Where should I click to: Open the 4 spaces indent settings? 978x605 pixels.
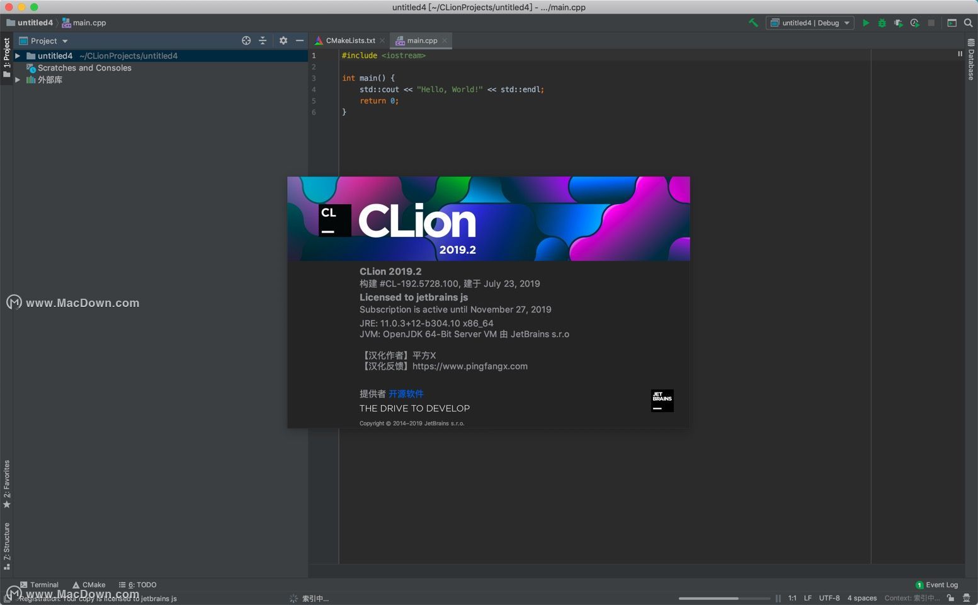tap(861, 598)
